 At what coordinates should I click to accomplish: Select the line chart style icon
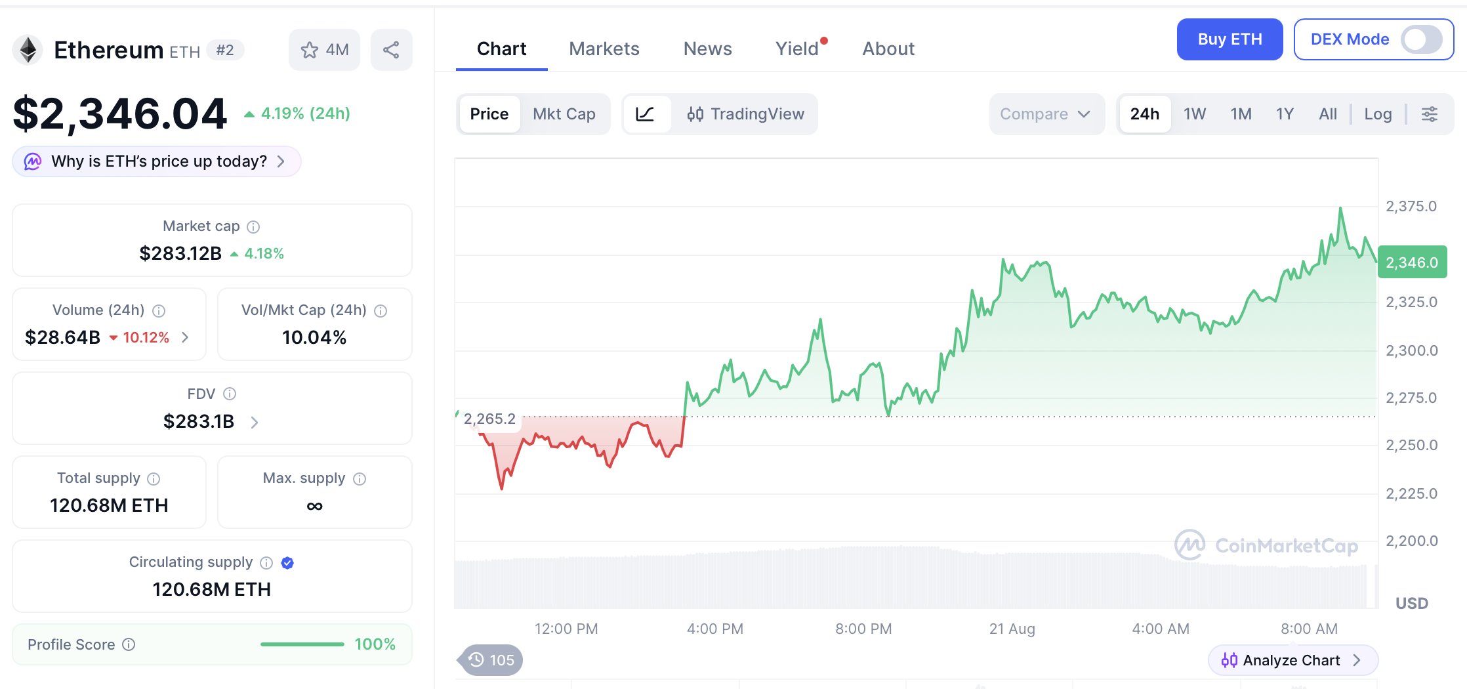coord(646,114)
